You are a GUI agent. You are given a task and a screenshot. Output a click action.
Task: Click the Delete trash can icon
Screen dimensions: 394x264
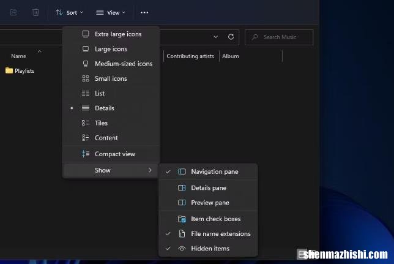click(35, 12)
